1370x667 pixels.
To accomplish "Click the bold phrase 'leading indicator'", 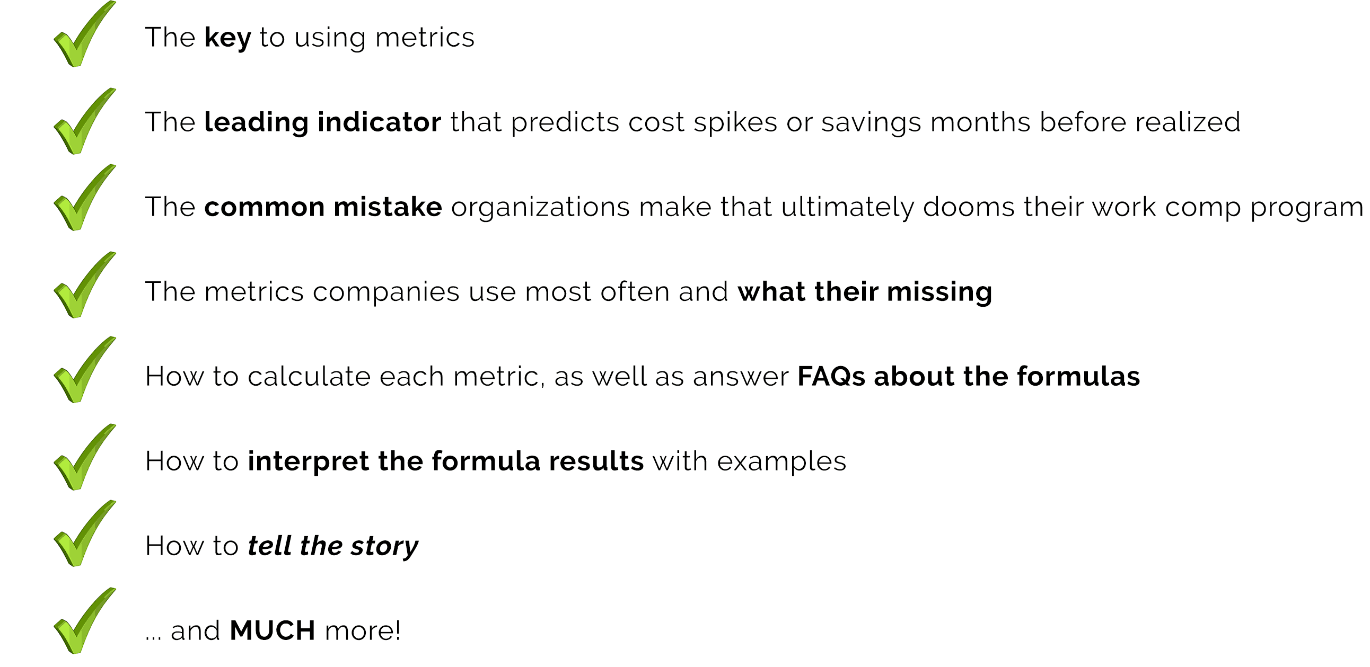I will (322, 122).
